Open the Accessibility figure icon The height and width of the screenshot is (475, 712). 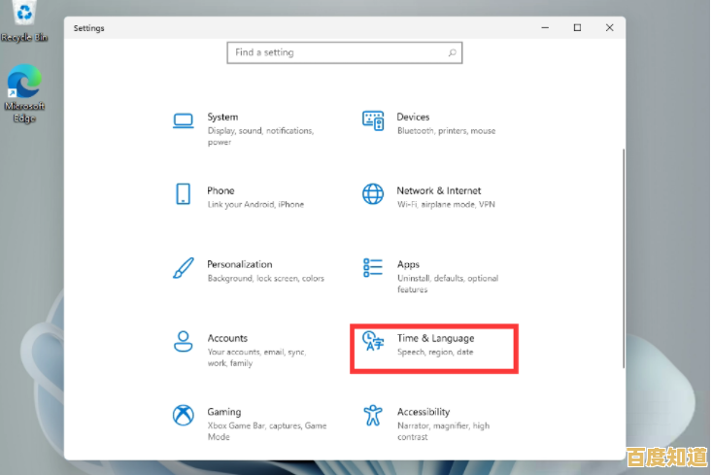pos(373,416)
